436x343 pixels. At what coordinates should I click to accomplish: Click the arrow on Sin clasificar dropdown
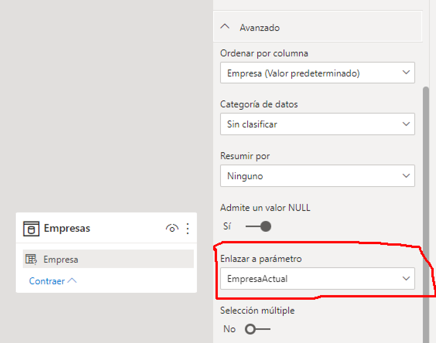coord(406,124)
